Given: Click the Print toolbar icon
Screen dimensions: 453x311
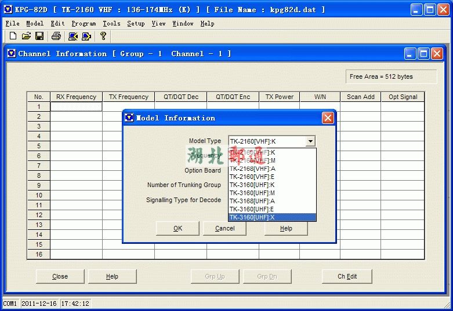Looking at the screenshot, I should pyautogui.click(x=56, y=36).
